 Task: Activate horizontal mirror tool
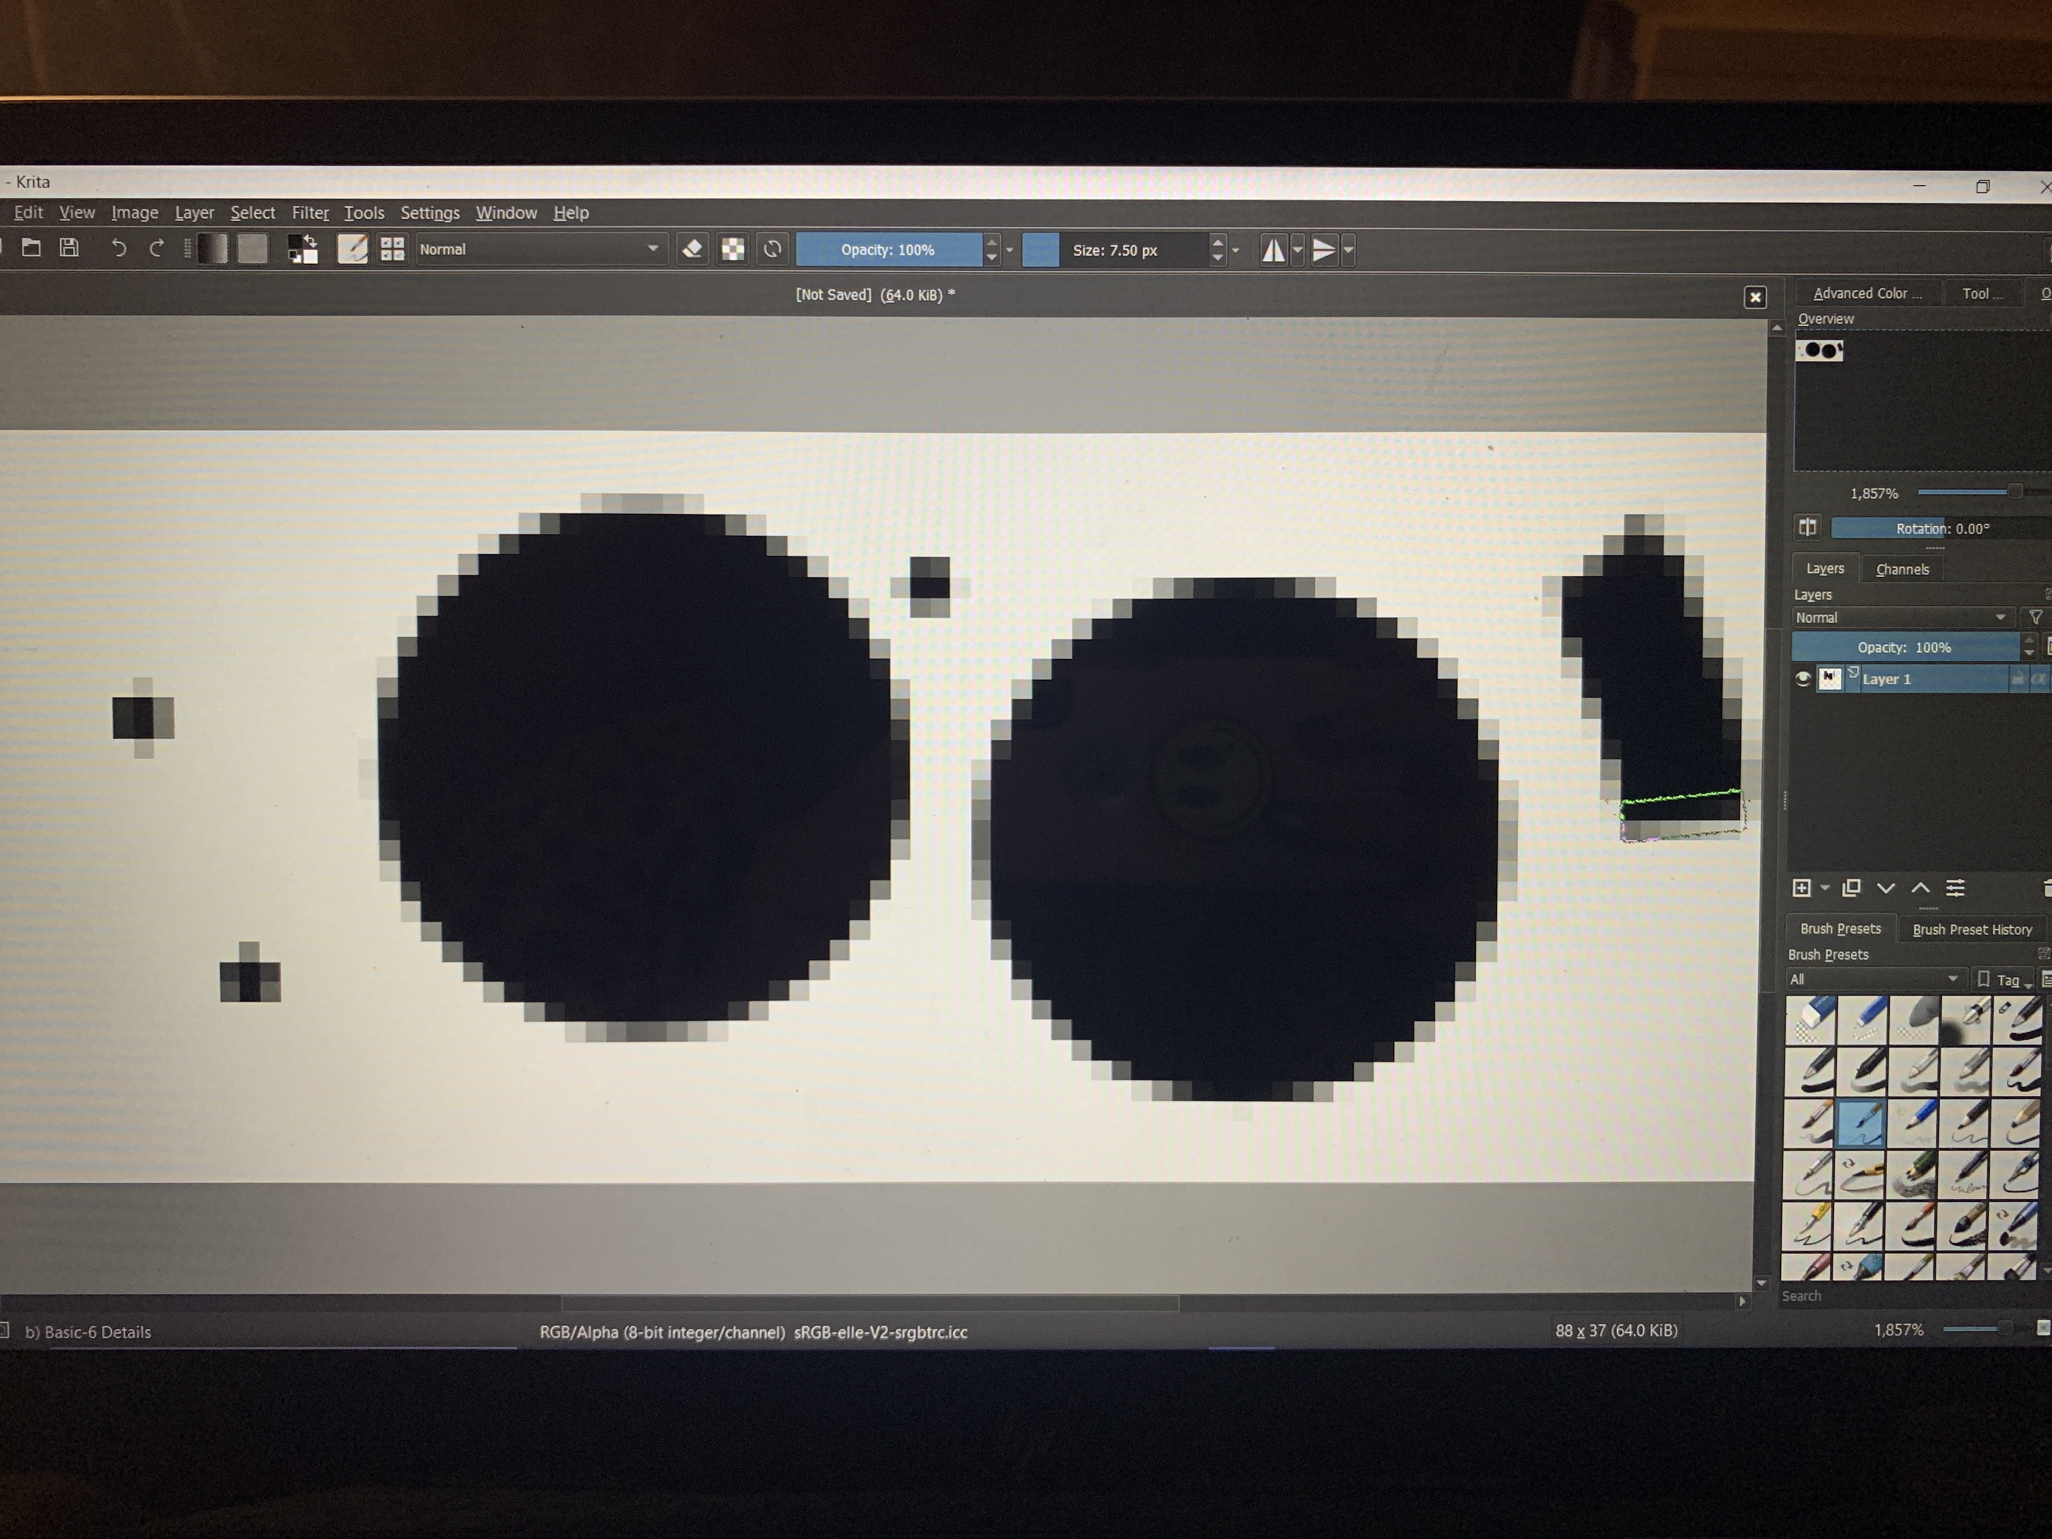tap(1273, 249)
